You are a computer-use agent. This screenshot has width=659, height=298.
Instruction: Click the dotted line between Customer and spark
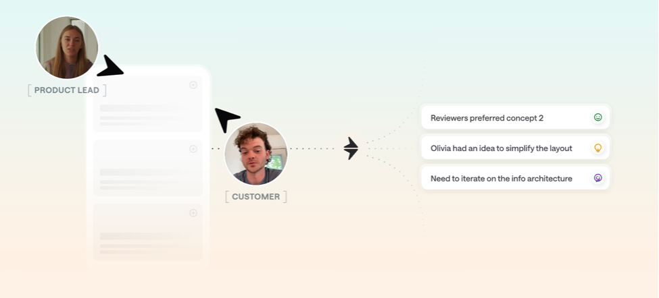point(312,148)
